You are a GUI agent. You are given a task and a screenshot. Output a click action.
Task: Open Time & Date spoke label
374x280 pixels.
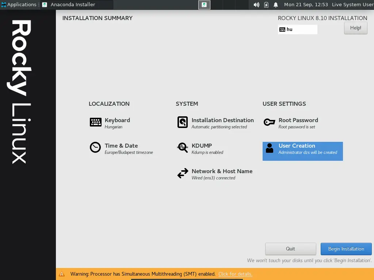(x=121, y=145)
